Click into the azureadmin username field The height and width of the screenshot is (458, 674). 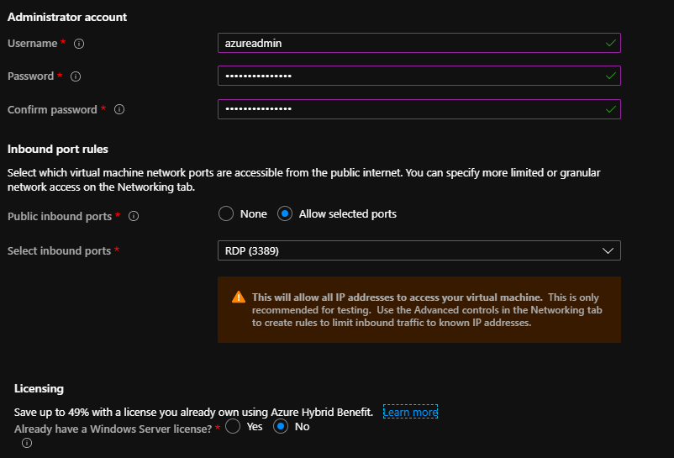pyautogui.click(x=403, y=43)
